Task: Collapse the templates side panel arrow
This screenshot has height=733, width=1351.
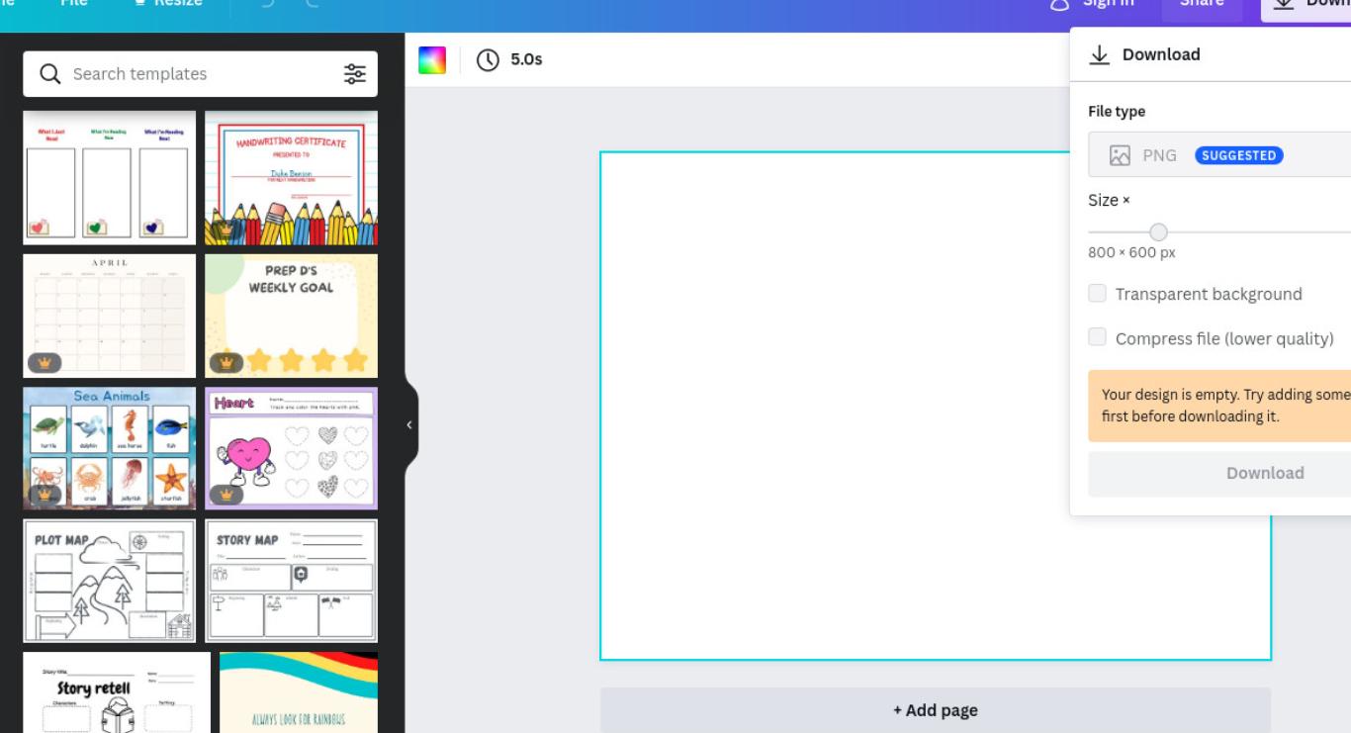Action: [409, 425]
